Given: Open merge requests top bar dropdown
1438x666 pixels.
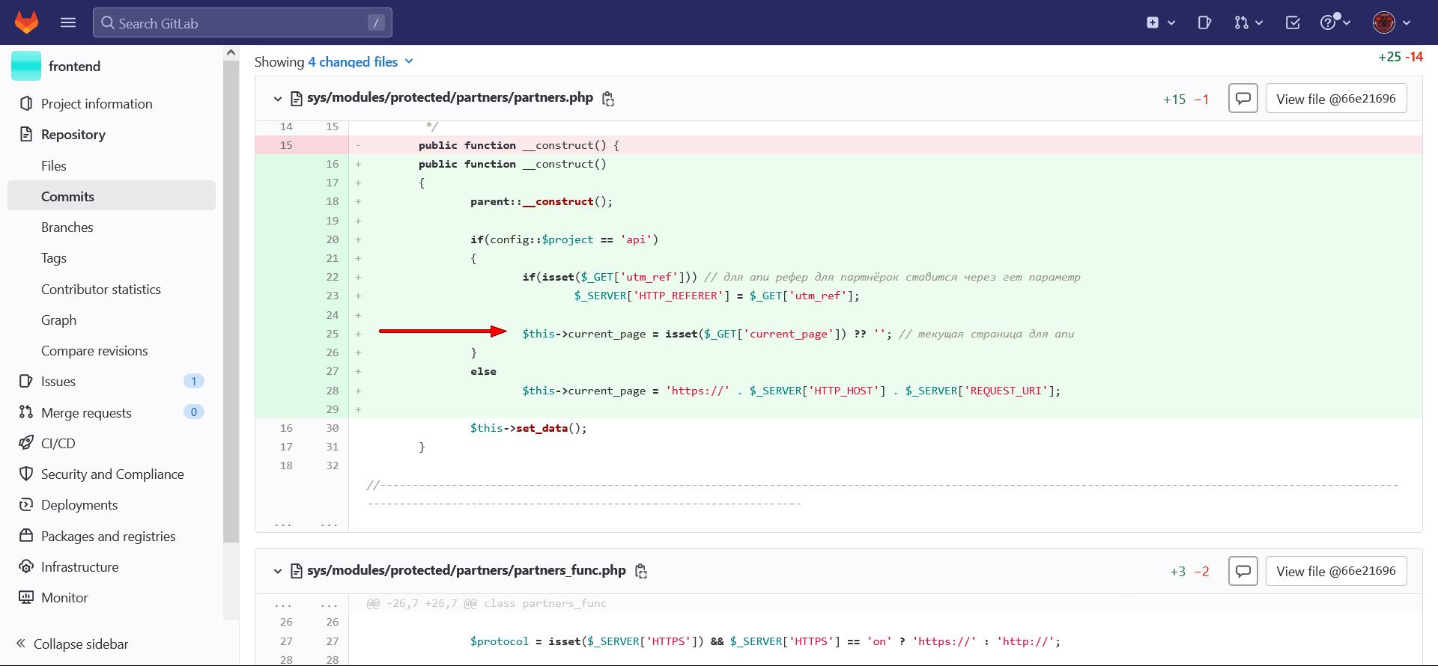Looking at the screenshot, I should click(1248, 22).
